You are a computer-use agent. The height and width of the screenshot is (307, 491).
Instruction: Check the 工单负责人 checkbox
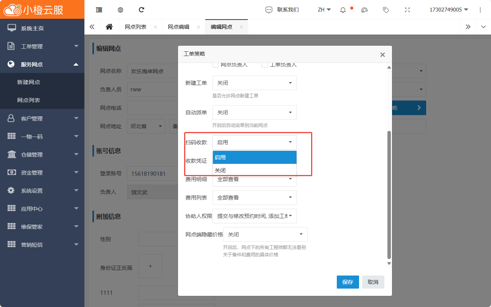[x=265, y=65]
